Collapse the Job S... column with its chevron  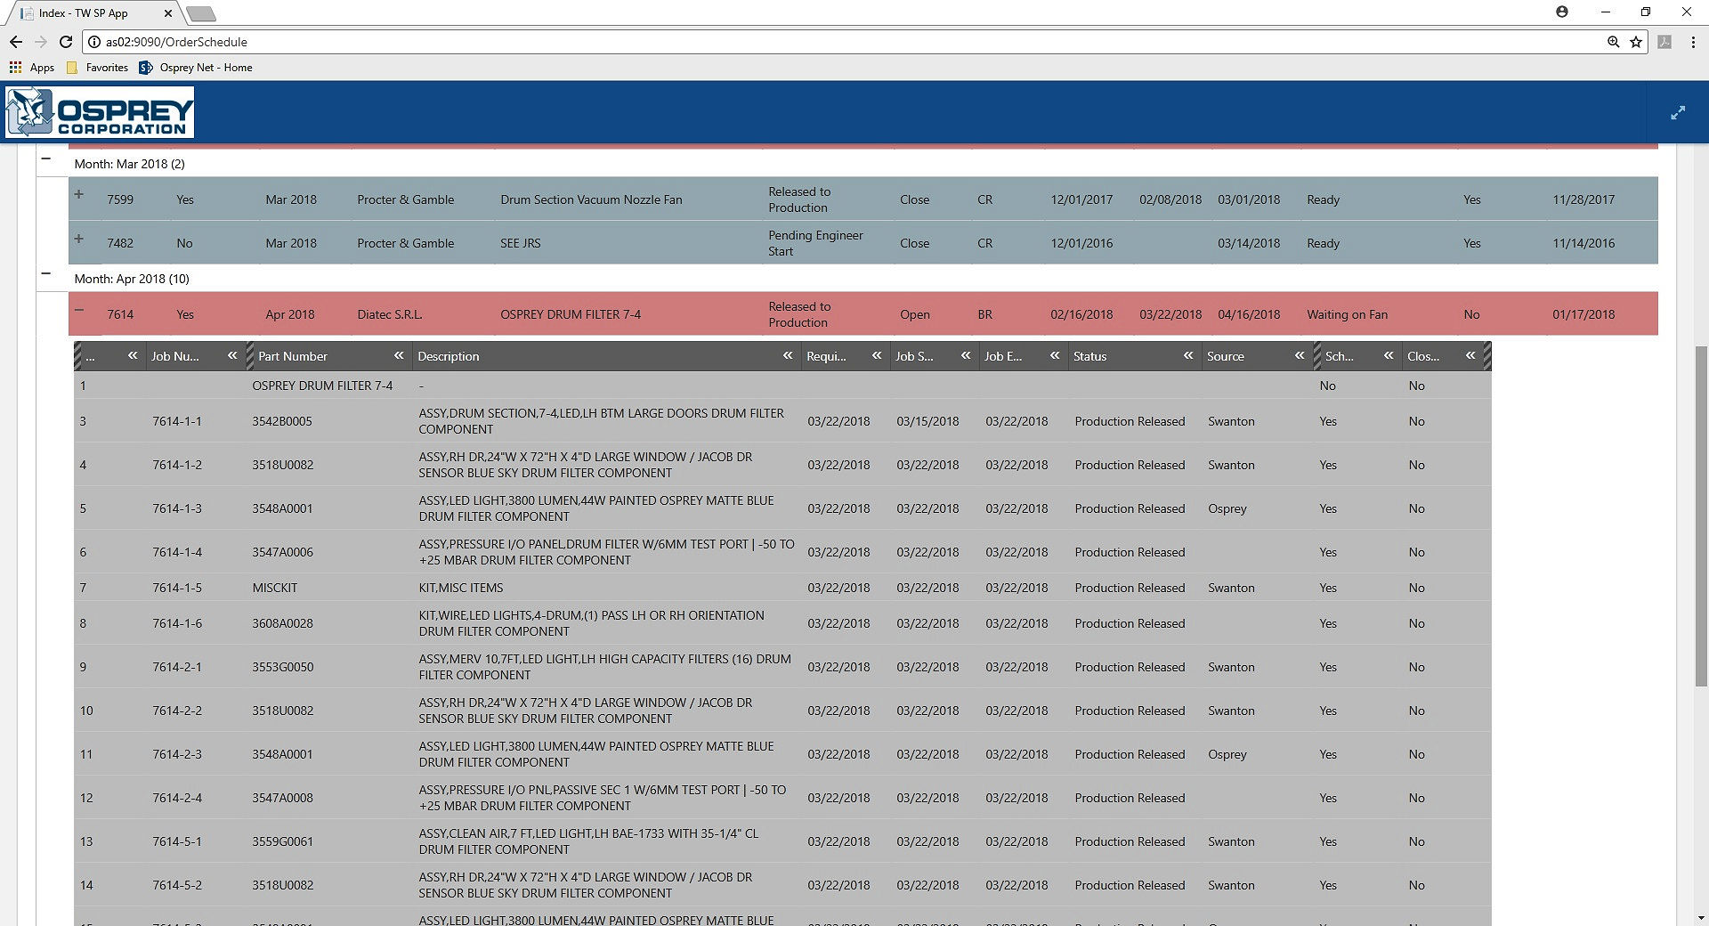(x=966, y=355)
